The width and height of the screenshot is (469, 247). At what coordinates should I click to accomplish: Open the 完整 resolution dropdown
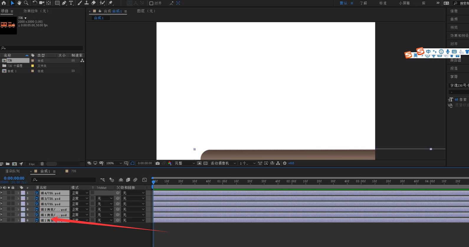(x=184, y=163)
